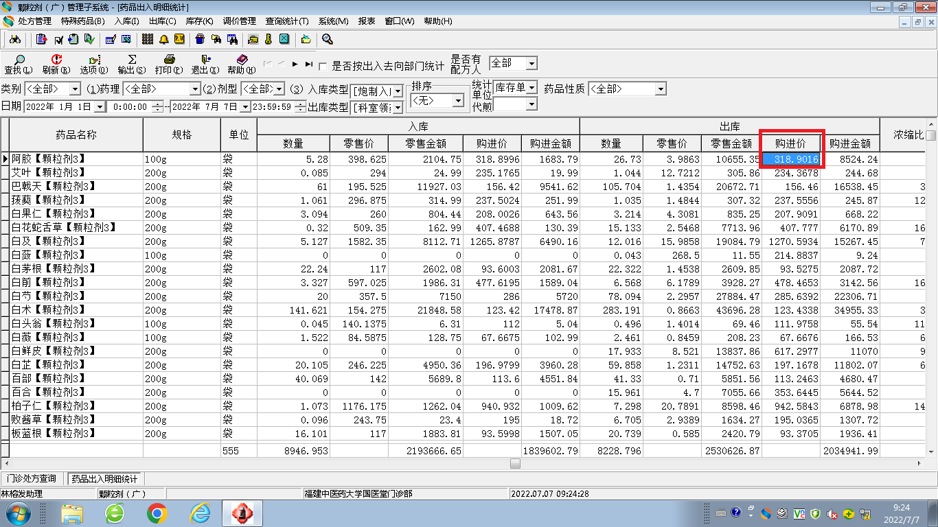The width and height of the screenshot is (938, 527).
Task: Open 入库类型 dropdown
Action: coord(398,91)
